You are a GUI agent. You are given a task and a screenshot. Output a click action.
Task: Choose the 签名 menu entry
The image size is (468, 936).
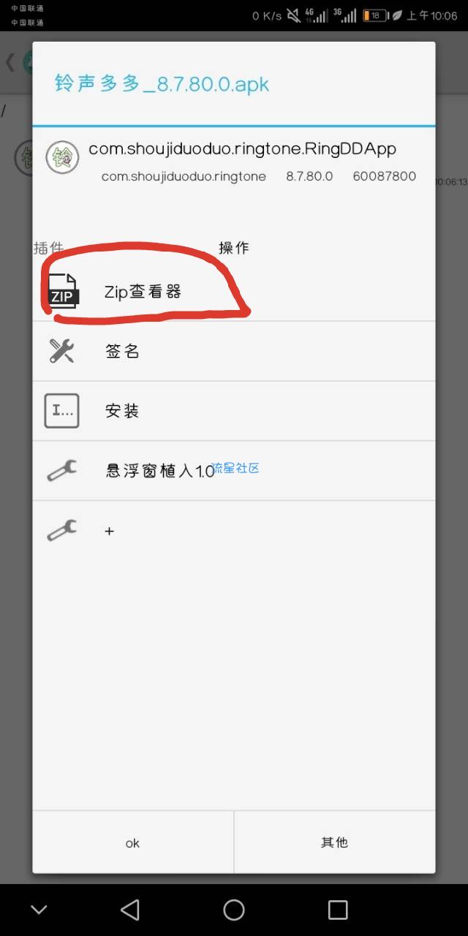[x=234, y=351]
